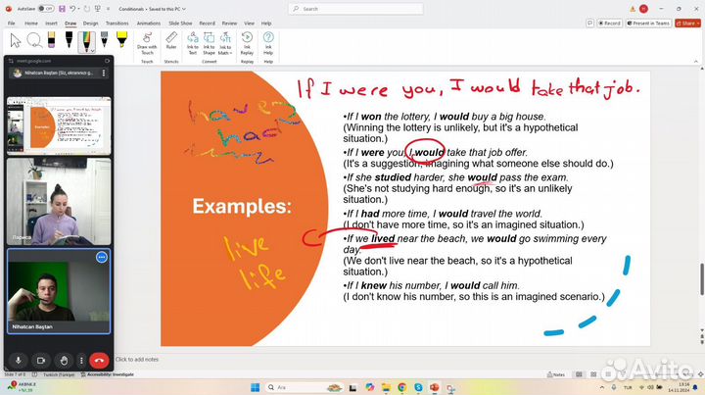Click the Ink to Text button
Viewport: 705px width, 395px height.
coord(193,41)
